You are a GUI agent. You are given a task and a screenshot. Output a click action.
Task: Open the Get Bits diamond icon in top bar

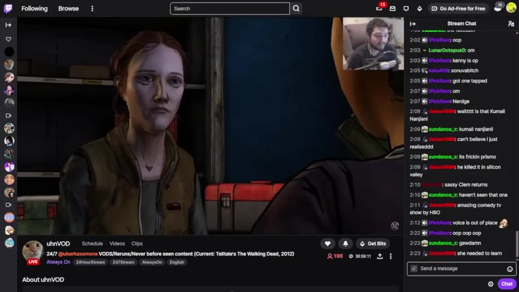click(x=420, y=9)
